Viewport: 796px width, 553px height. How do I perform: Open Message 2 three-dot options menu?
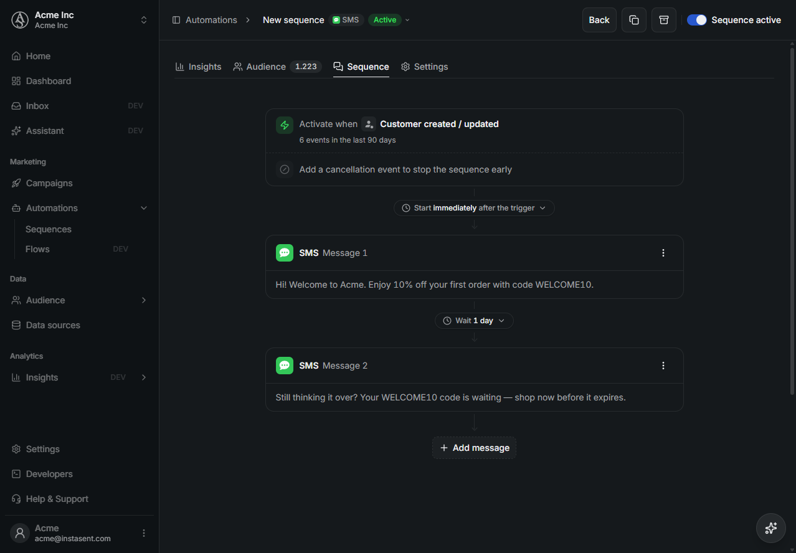(x=663, y=366)
